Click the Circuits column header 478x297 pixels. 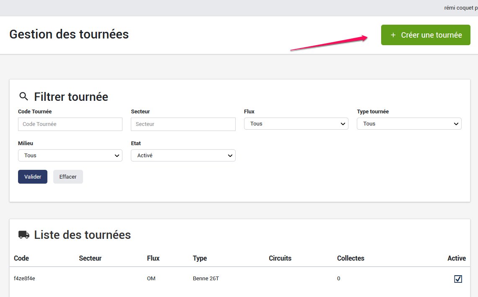click(x=280, y=258)
